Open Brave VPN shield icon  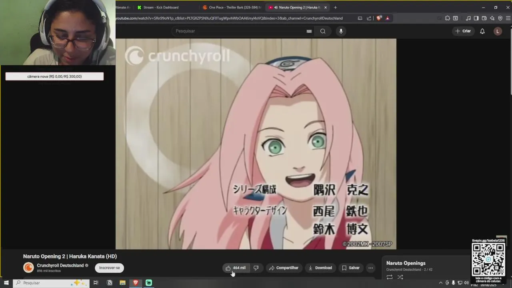[500, 18]
